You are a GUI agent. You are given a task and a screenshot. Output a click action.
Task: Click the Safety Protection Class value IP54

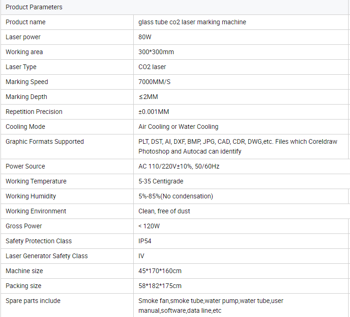tap(145, 241)
